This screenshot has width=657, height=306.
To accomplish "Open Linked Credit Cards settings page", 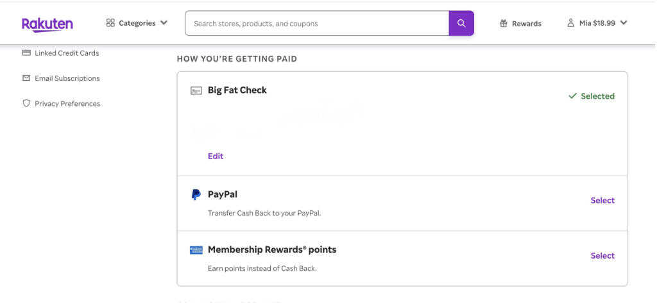I will point(67,53).
